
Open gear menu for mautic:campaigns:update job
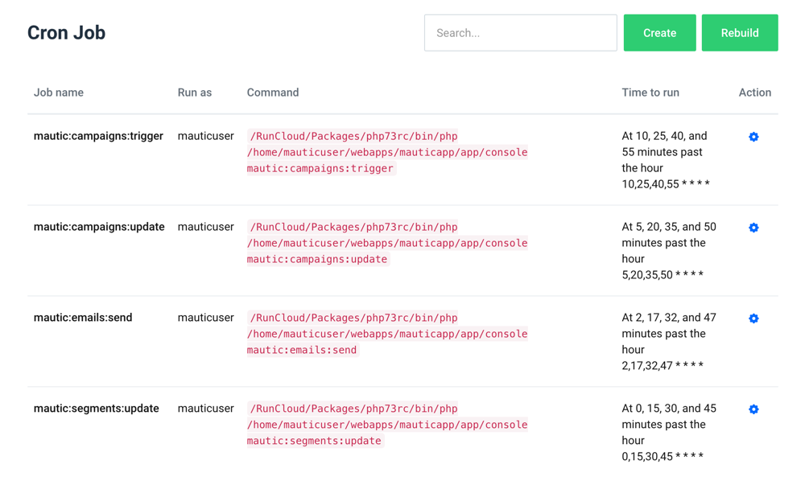point(753,227)
